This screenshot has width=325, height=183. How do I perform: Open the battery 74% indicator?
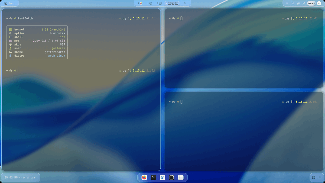tap(311, 4)
